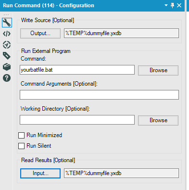Browse for the Command file
Viewport: 189px width, 190px height.
pyautogui.click(x=158, y=70)
